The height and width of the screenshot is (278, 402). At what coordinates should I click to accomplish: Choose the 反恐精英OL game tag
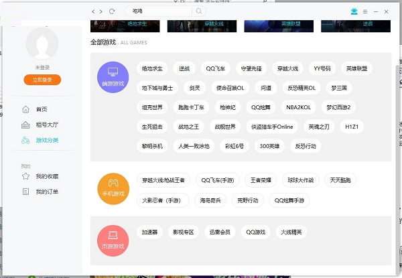301,88
